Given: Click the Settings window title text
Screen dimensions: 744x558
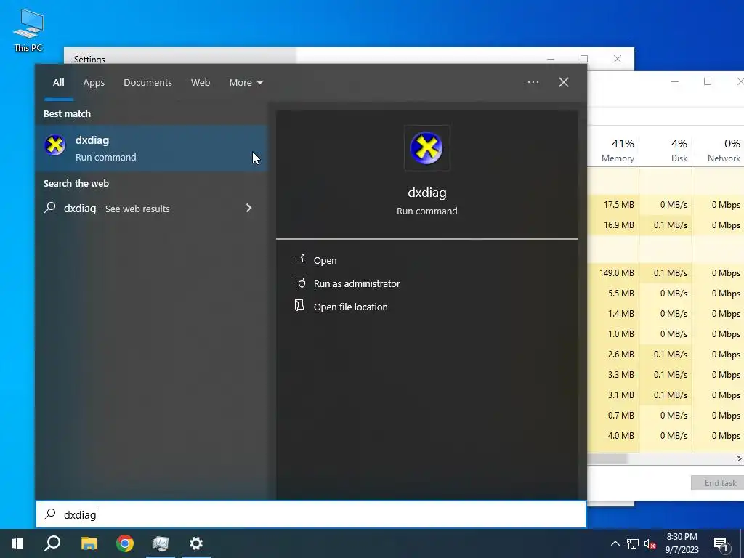Looking at the screenshot, I should [x=89, y=60].
